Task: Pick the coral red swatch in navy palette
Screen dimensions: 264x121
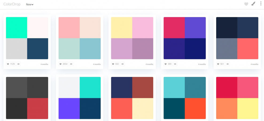Action: point(248,49)
